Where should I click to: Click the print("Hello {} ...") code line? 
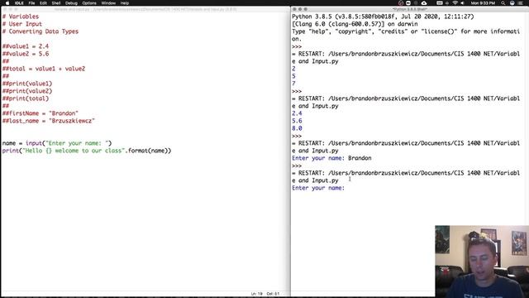click(x=87, y=151)
